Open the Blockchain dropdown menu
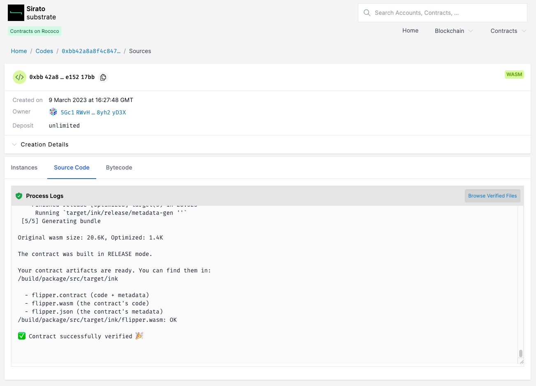The image size is (536, 386). [453, 31]
